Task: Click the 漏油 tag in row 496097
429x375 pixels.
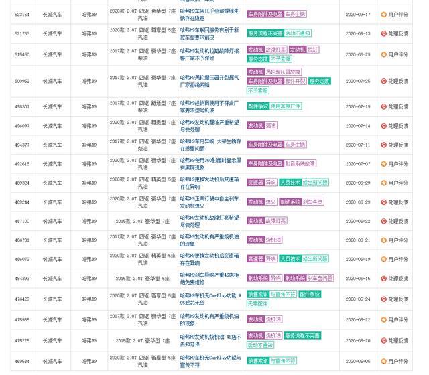Action: point(271,125)
